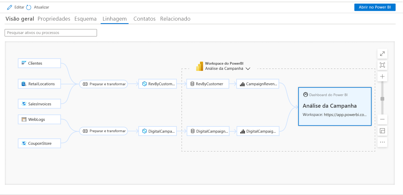Select the Clientes node label
Viewport: 403px width, 195px height.
click(35, 63)
